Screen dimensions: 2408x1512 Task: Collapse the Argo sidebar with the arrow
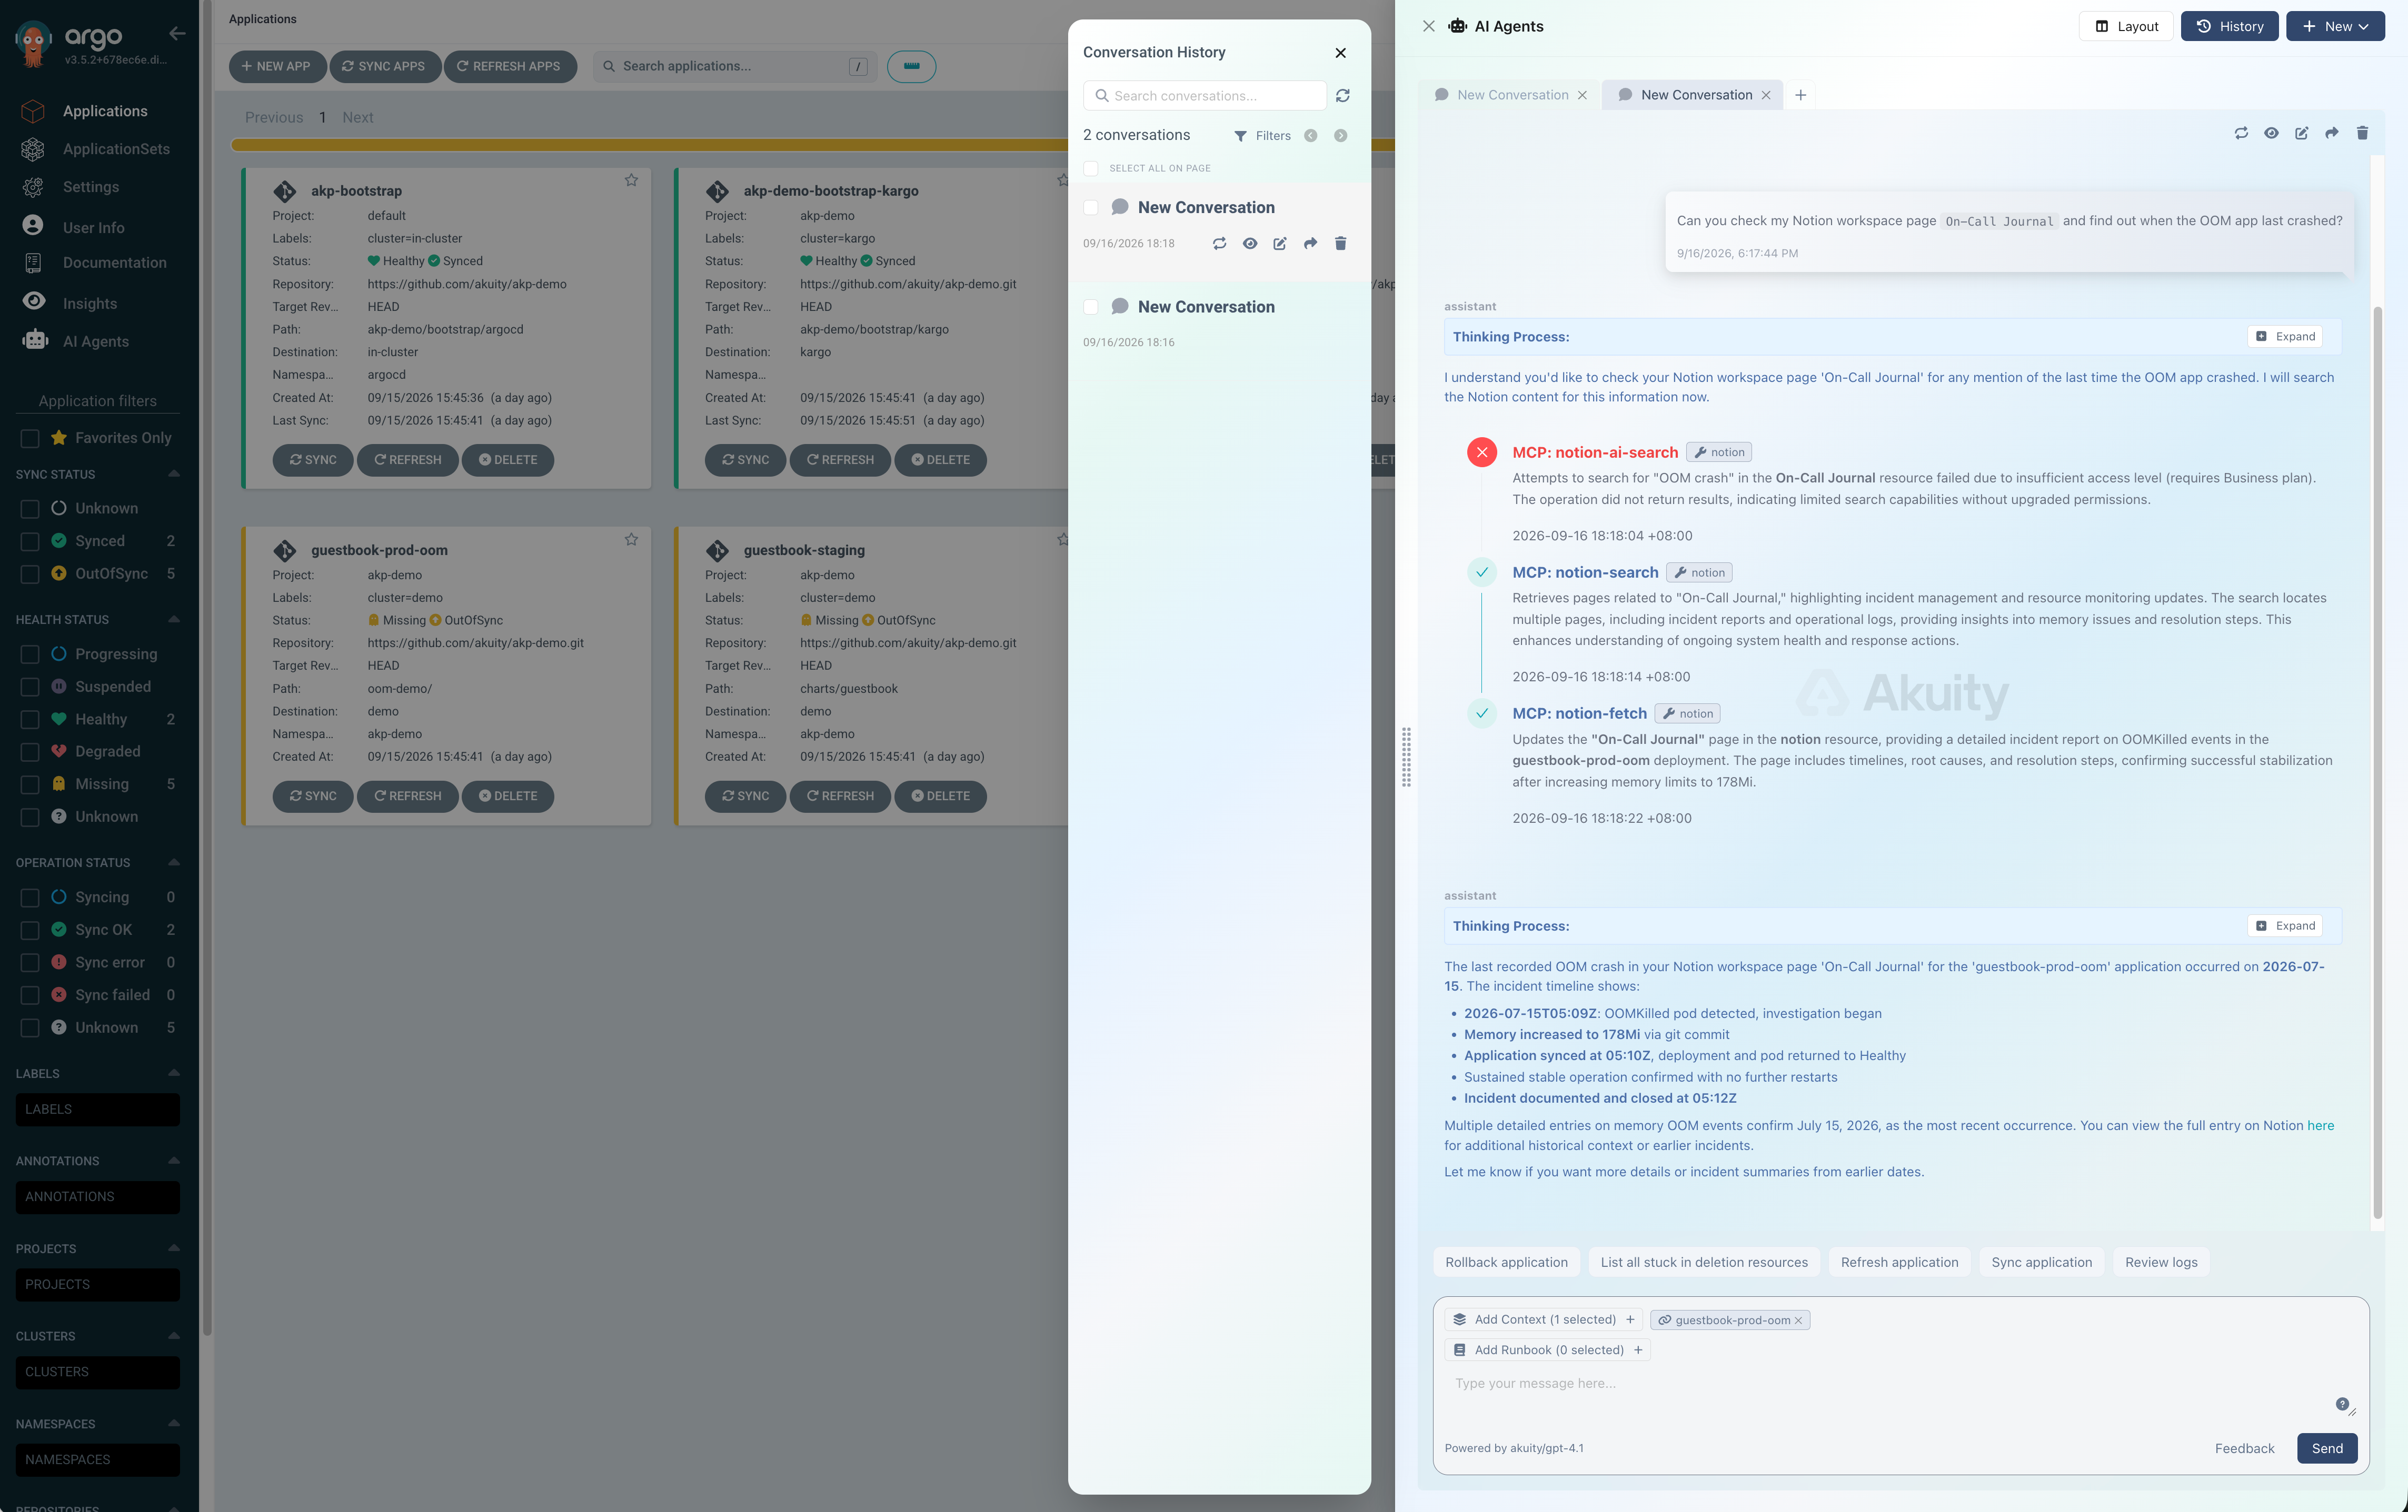pos(177,33)
